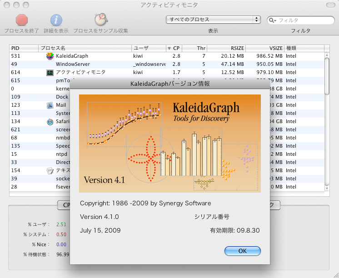Screen dimensions: 339x278
Task: Click the KaleidaGraph process icon
Action: pos(50,56)
